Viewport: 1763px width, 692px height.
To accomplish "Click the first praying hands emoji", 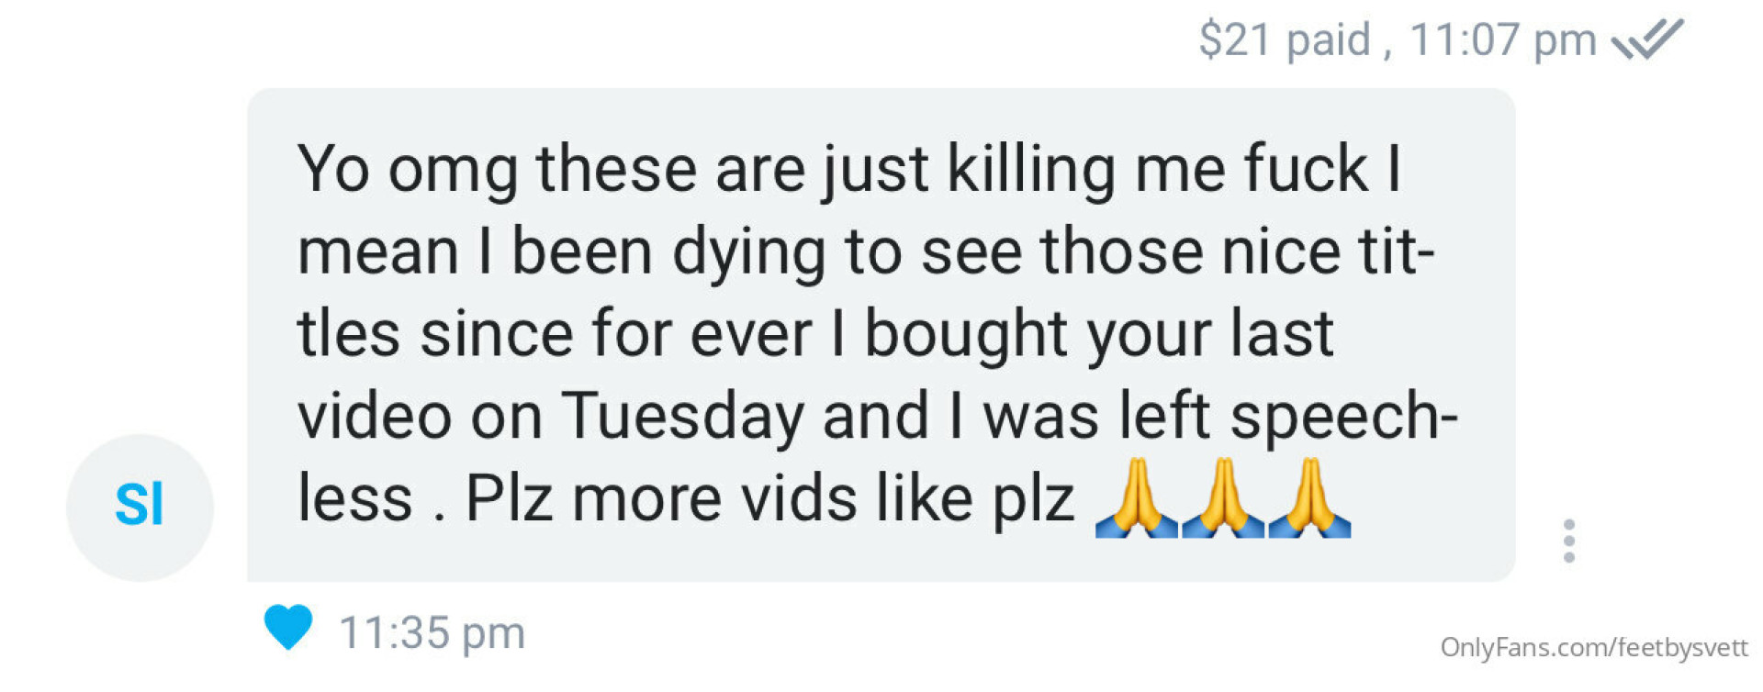I will click(1136, 497).
